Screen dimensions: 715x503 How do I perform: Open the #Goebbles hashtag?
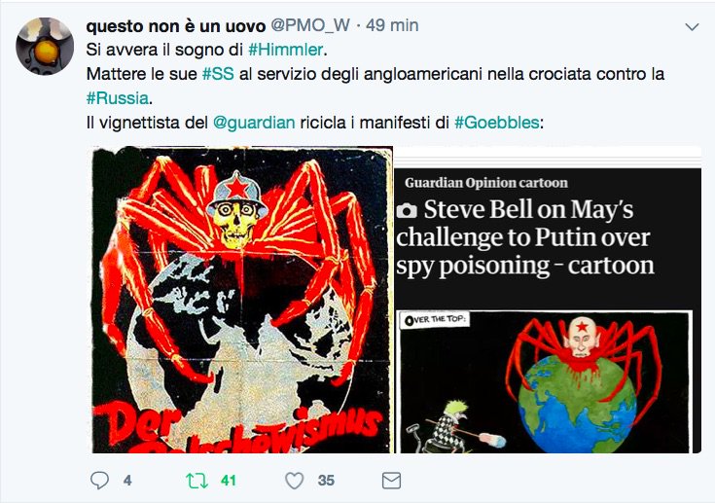(497, 123)
